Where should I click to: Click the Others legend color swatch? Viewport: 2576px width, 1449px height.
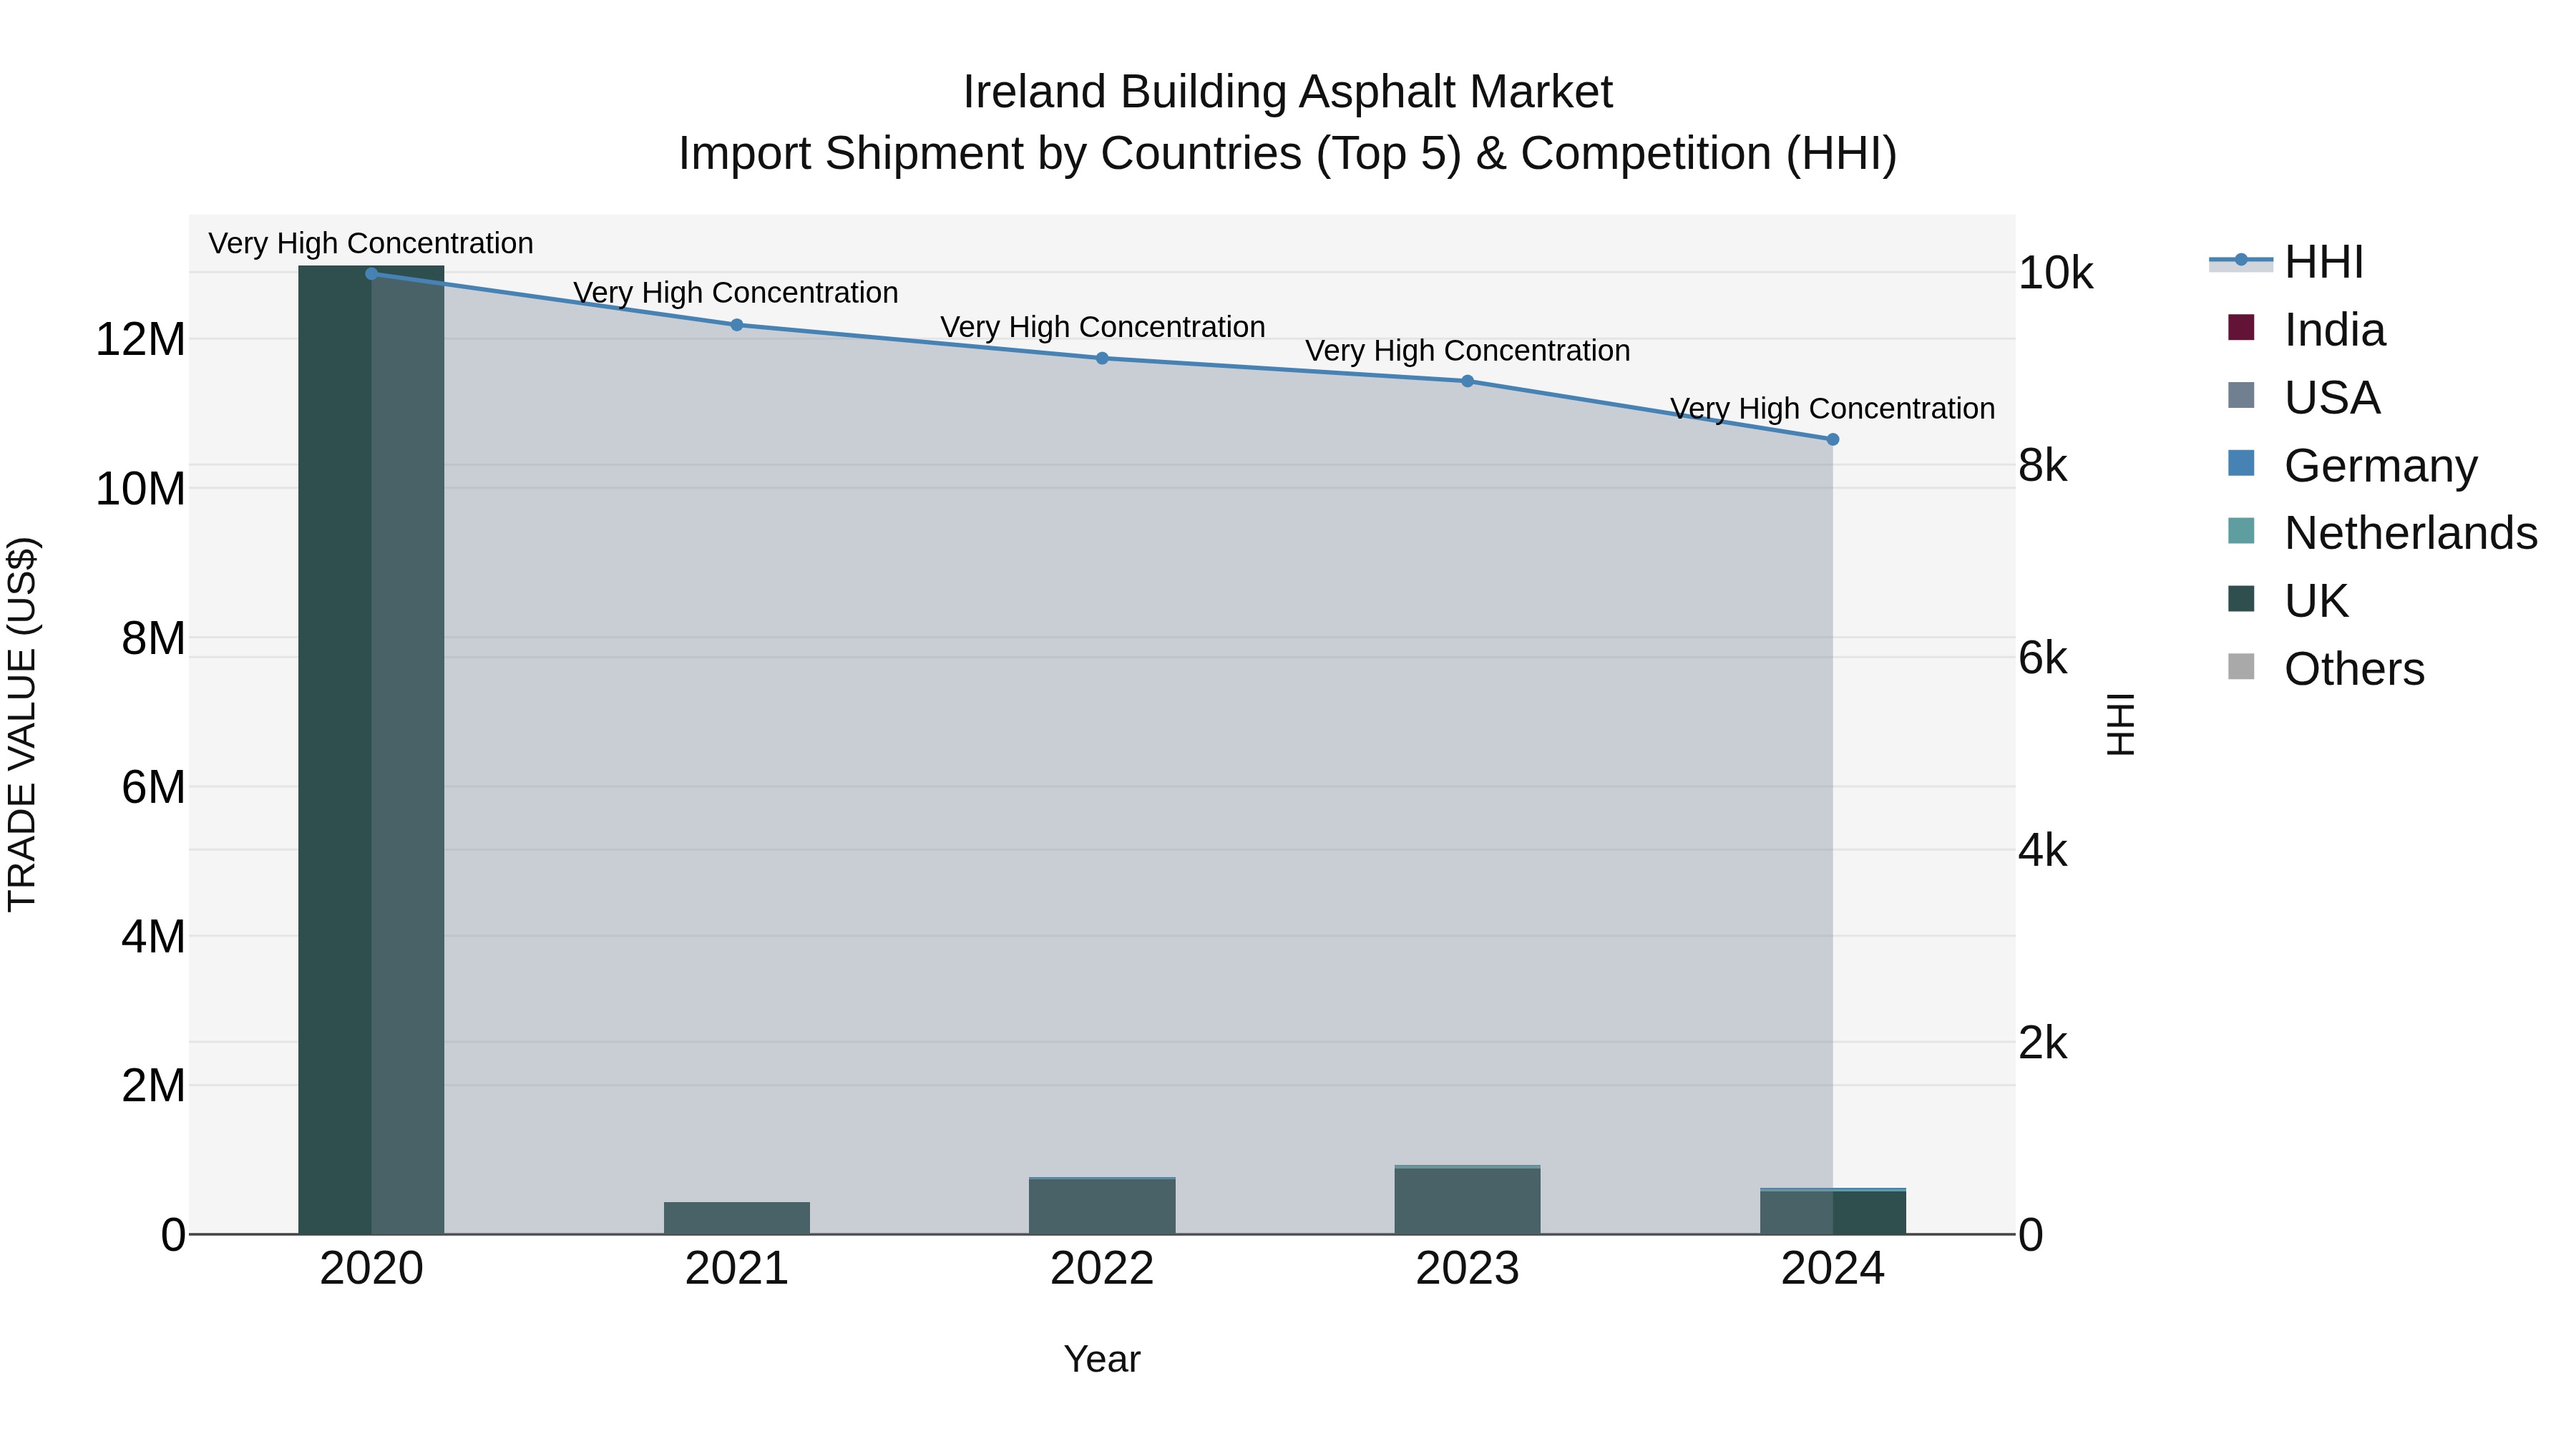pos(2241,667)
